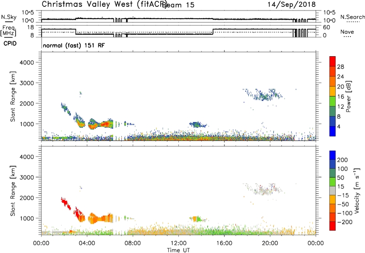The image size is (365, 253).
Task: Click the '16:00' time axis tick label
Action: click(224, 243)
